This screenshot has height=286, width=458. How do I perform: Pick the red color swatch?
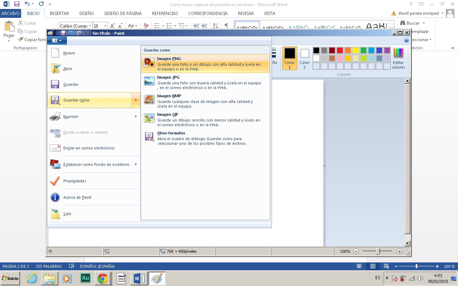click(340, 50)
